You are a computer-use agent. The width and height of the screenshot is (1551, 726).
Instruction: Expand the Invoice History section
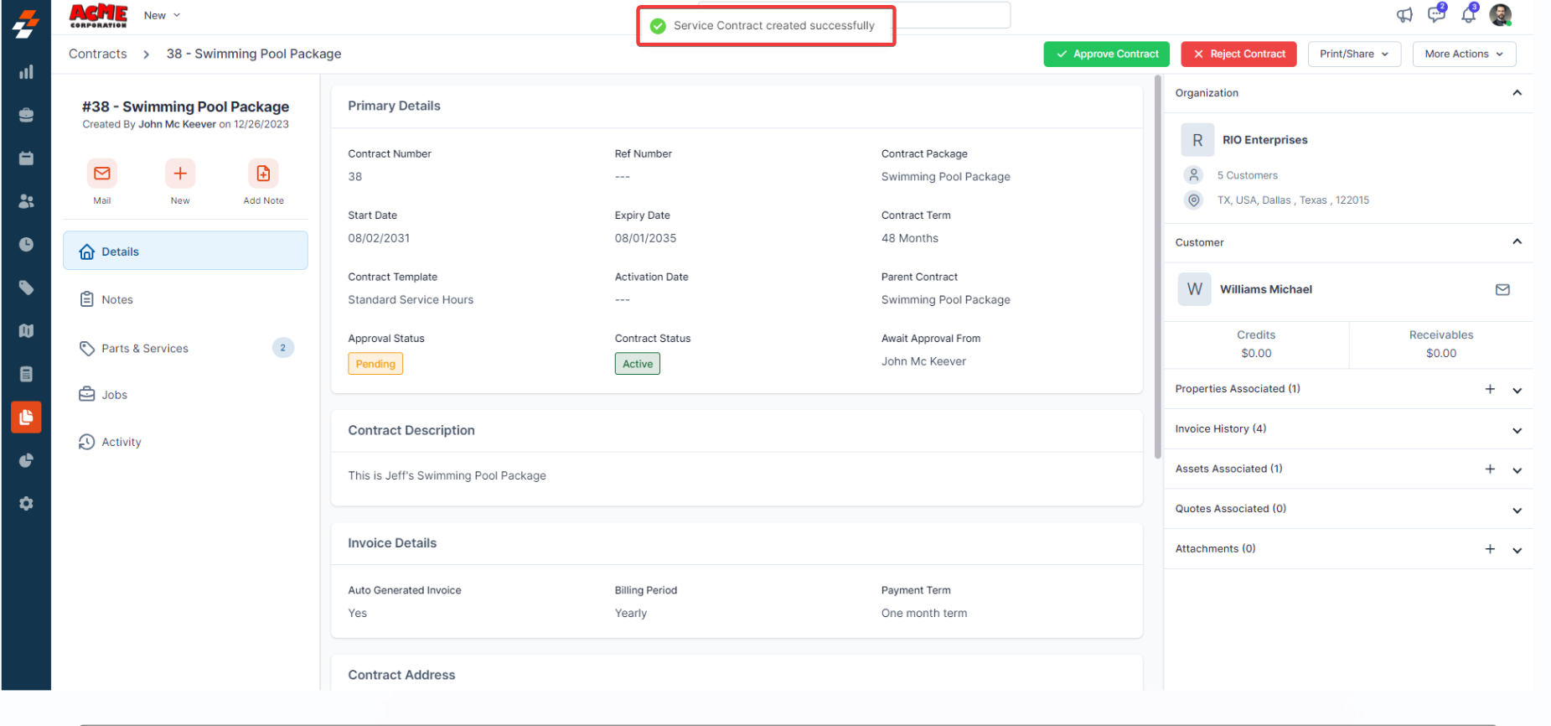[1517, 430]
